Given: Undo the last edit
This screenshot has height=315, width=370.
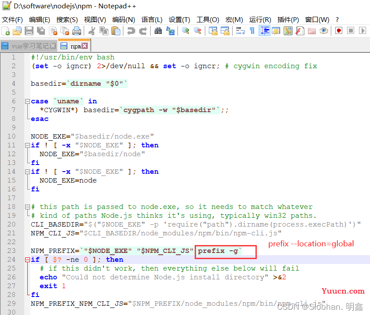Looking at the screenshot, I should pyautogui.click(x=131, y=31).
